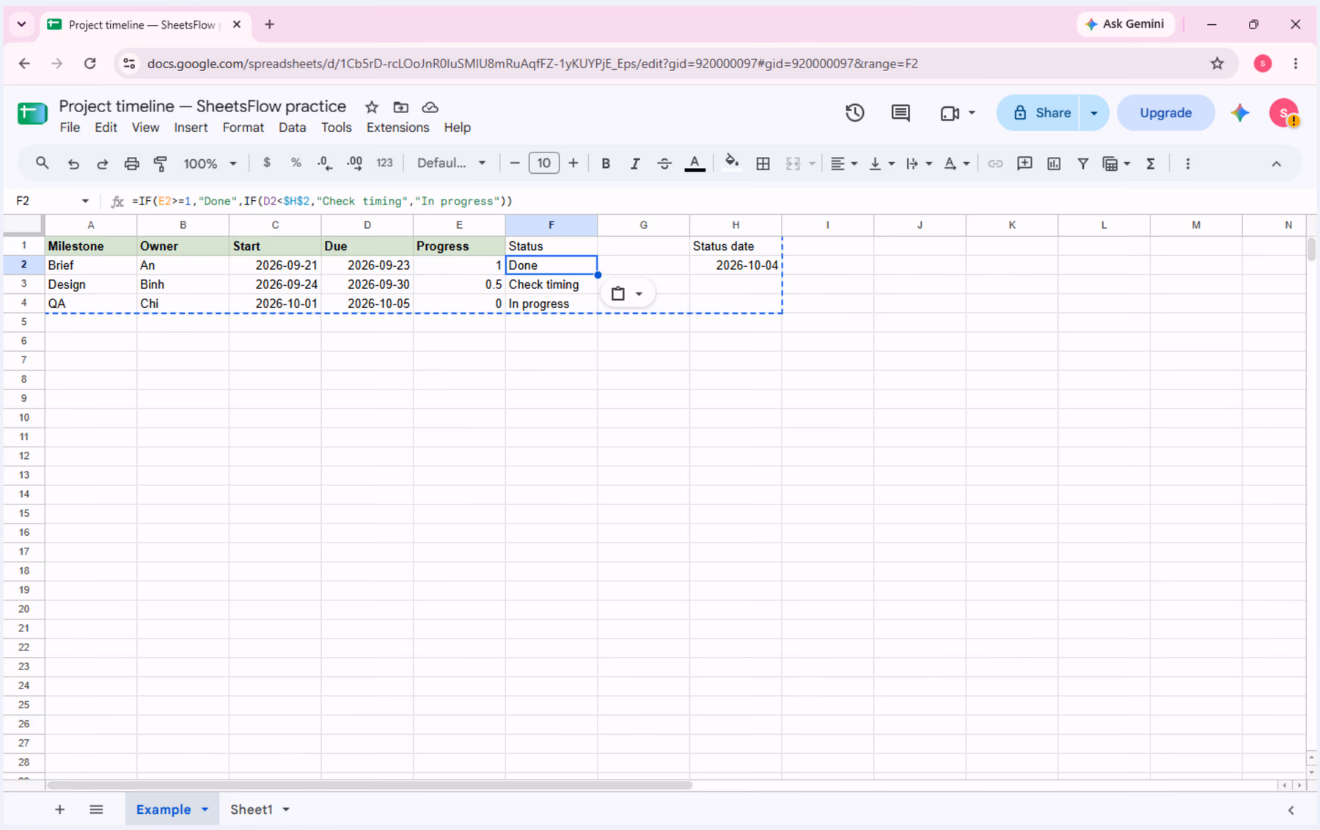Select cell containing Check timing

[x=551, y=284]
